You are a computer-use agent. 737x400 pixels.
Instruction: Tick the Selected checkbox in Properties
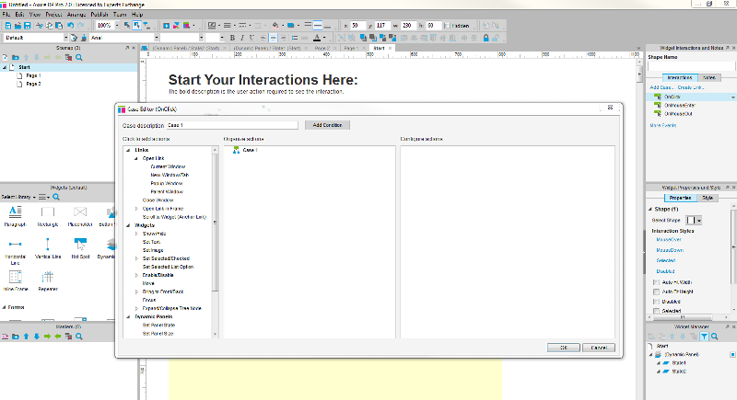(x=656, y=311)
